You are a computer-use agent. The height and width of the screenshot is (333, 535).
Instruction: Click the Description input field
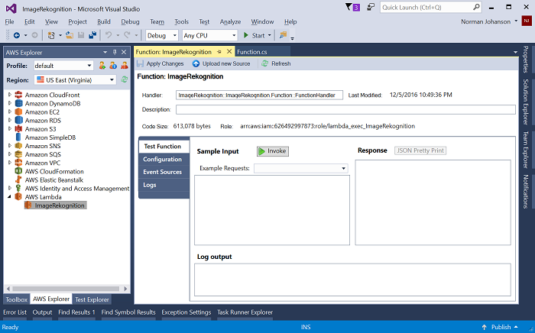tap(345, 109)
